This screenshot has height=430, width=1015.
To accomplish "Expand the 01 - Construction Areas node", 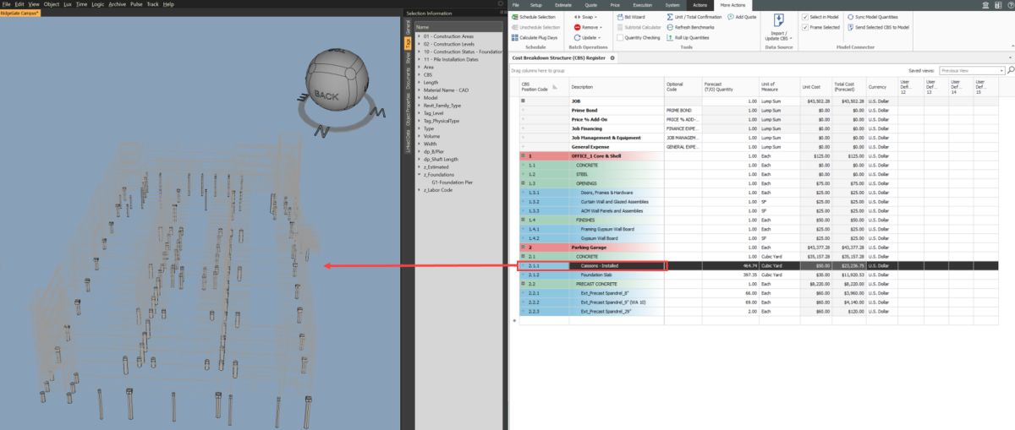I will (x=419, y=35).
